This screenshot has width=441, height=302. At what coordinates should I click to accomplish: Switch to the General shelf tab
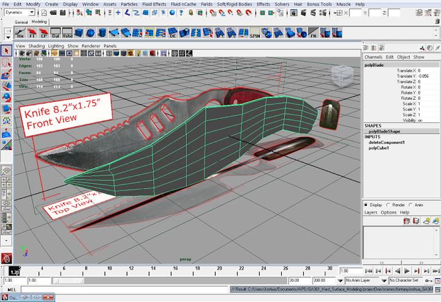[x=21, y=21]
